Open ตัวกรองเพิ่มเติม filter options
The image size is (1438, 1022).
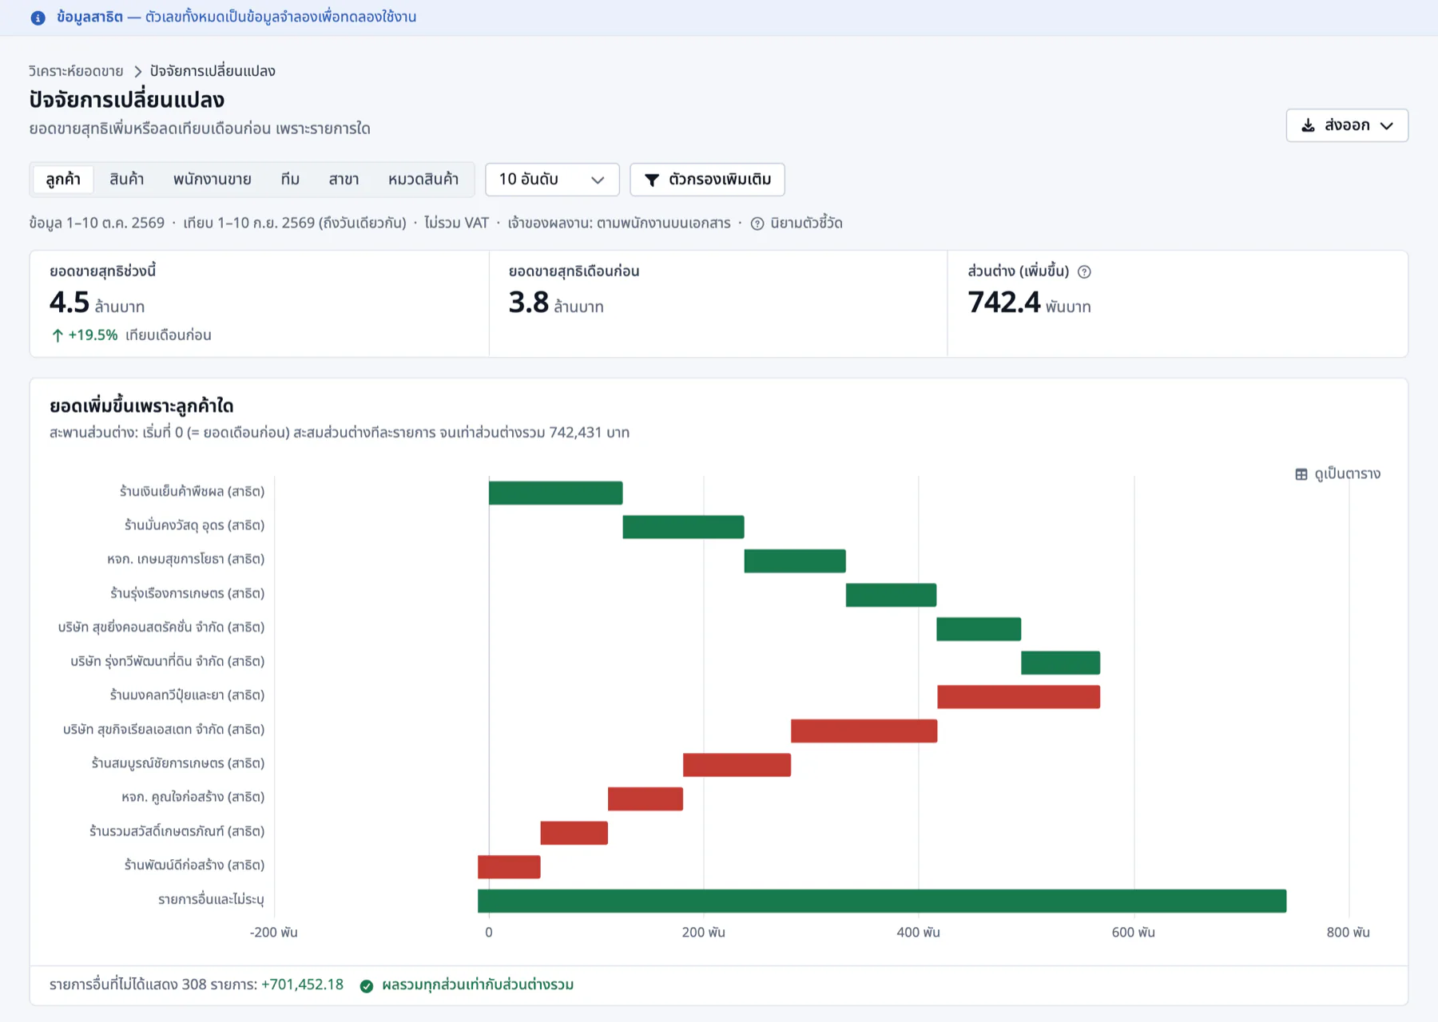pyautogui.click(x=707, y=180)
